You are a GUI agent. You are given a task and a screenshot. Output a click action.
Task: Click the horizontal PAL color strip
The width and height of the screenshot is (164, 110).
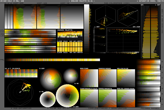(52, 60)
